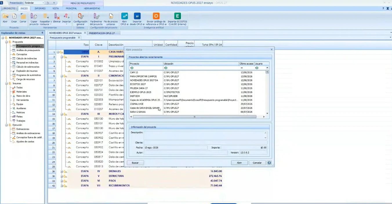This screenshot has width=392, height=204.
Task: Collapse the NOVEDADES OPUS 2027 root node
Action: tap(3, 38)
